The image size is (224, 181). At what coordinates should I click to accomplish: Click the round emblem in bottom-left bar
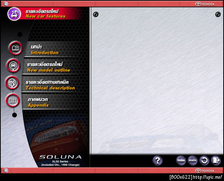pos(6,170)
